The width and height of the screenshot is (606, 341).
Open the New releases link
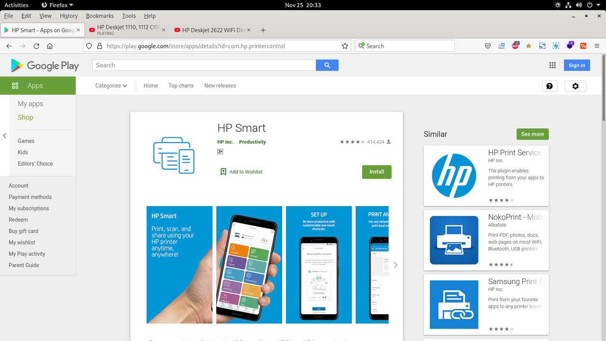click(x=220, y=86)
